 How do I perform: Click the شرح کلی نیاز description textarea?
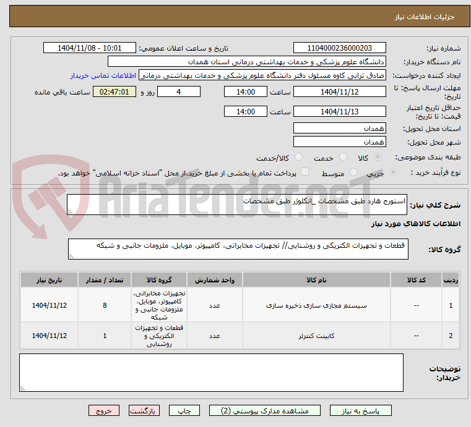[236, 205]
